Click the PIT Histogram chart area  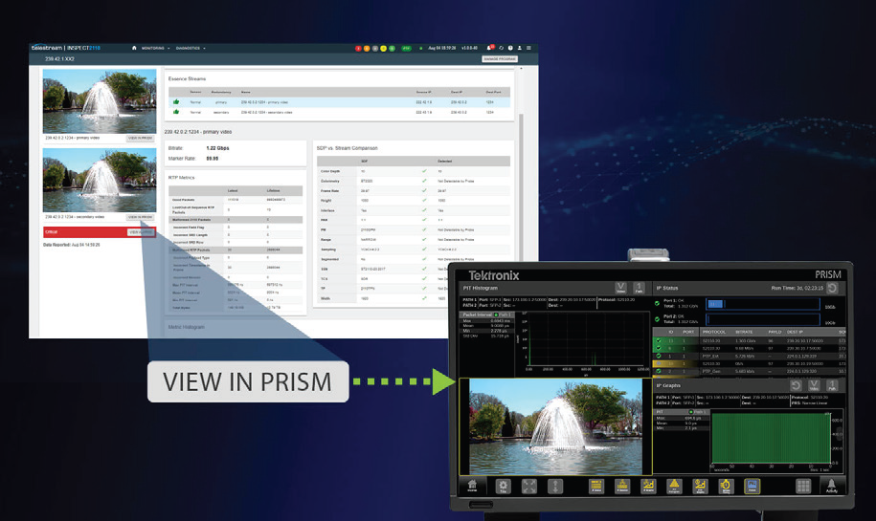point(587,340)
